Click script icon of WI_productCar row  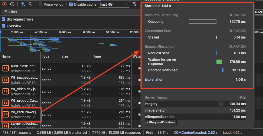tap(6, 103)
